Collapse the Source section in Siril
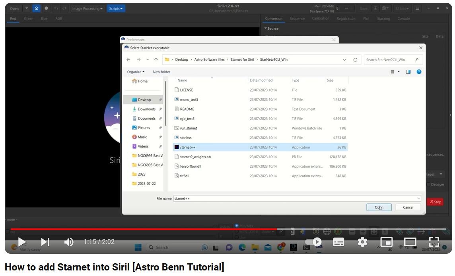 tap(271, 29)
